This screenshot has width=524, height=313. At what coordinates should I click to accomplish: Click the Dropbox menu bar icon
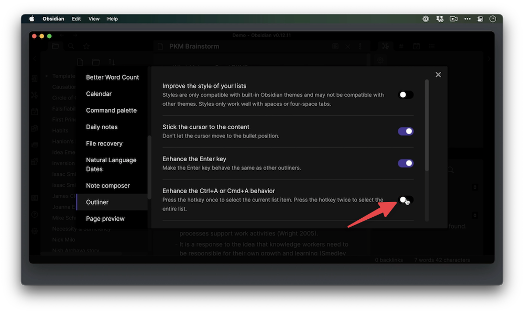point(440,19)
